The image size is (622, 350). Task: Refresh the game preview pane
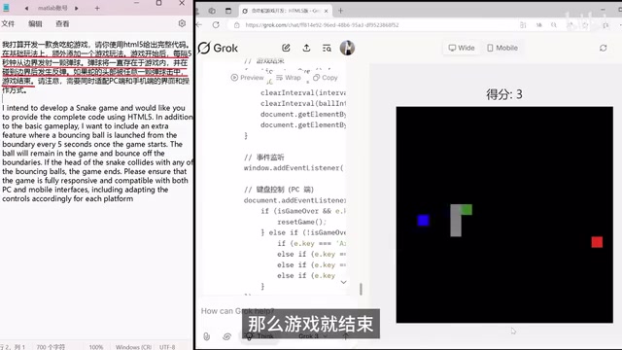(x=603, y=48)
